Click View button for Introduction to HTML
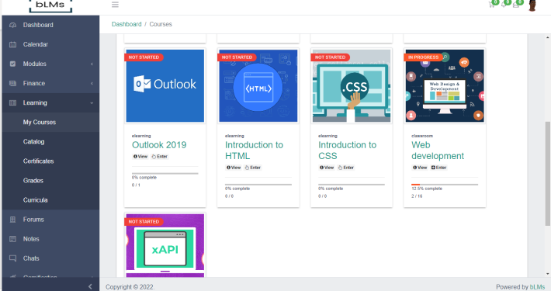Viewport: 551px width, 291px height. (234, 168)
